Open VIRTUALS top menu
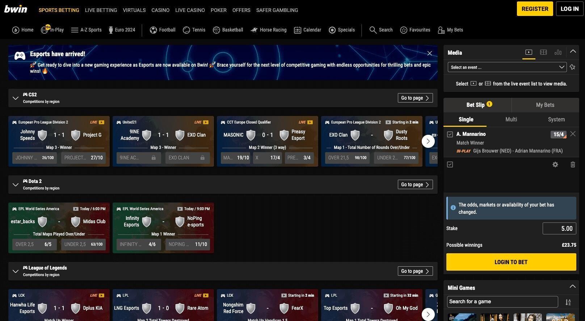Image resolution: width=585 pixels, height=321 pixels. point(134,10)
